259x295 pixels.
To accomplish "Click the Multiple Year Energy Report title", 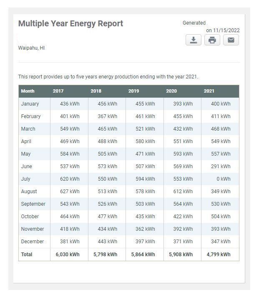I will (x=71, y=24).
